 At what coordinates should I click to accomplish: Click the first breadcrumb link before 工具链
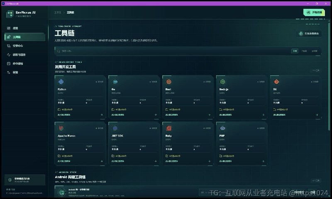(x=58, y=12)
